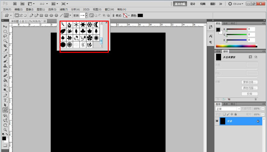Viewport: 267px width, 152px height.
Task: Select the Move tool in toolbox
Action: [5, 26]
